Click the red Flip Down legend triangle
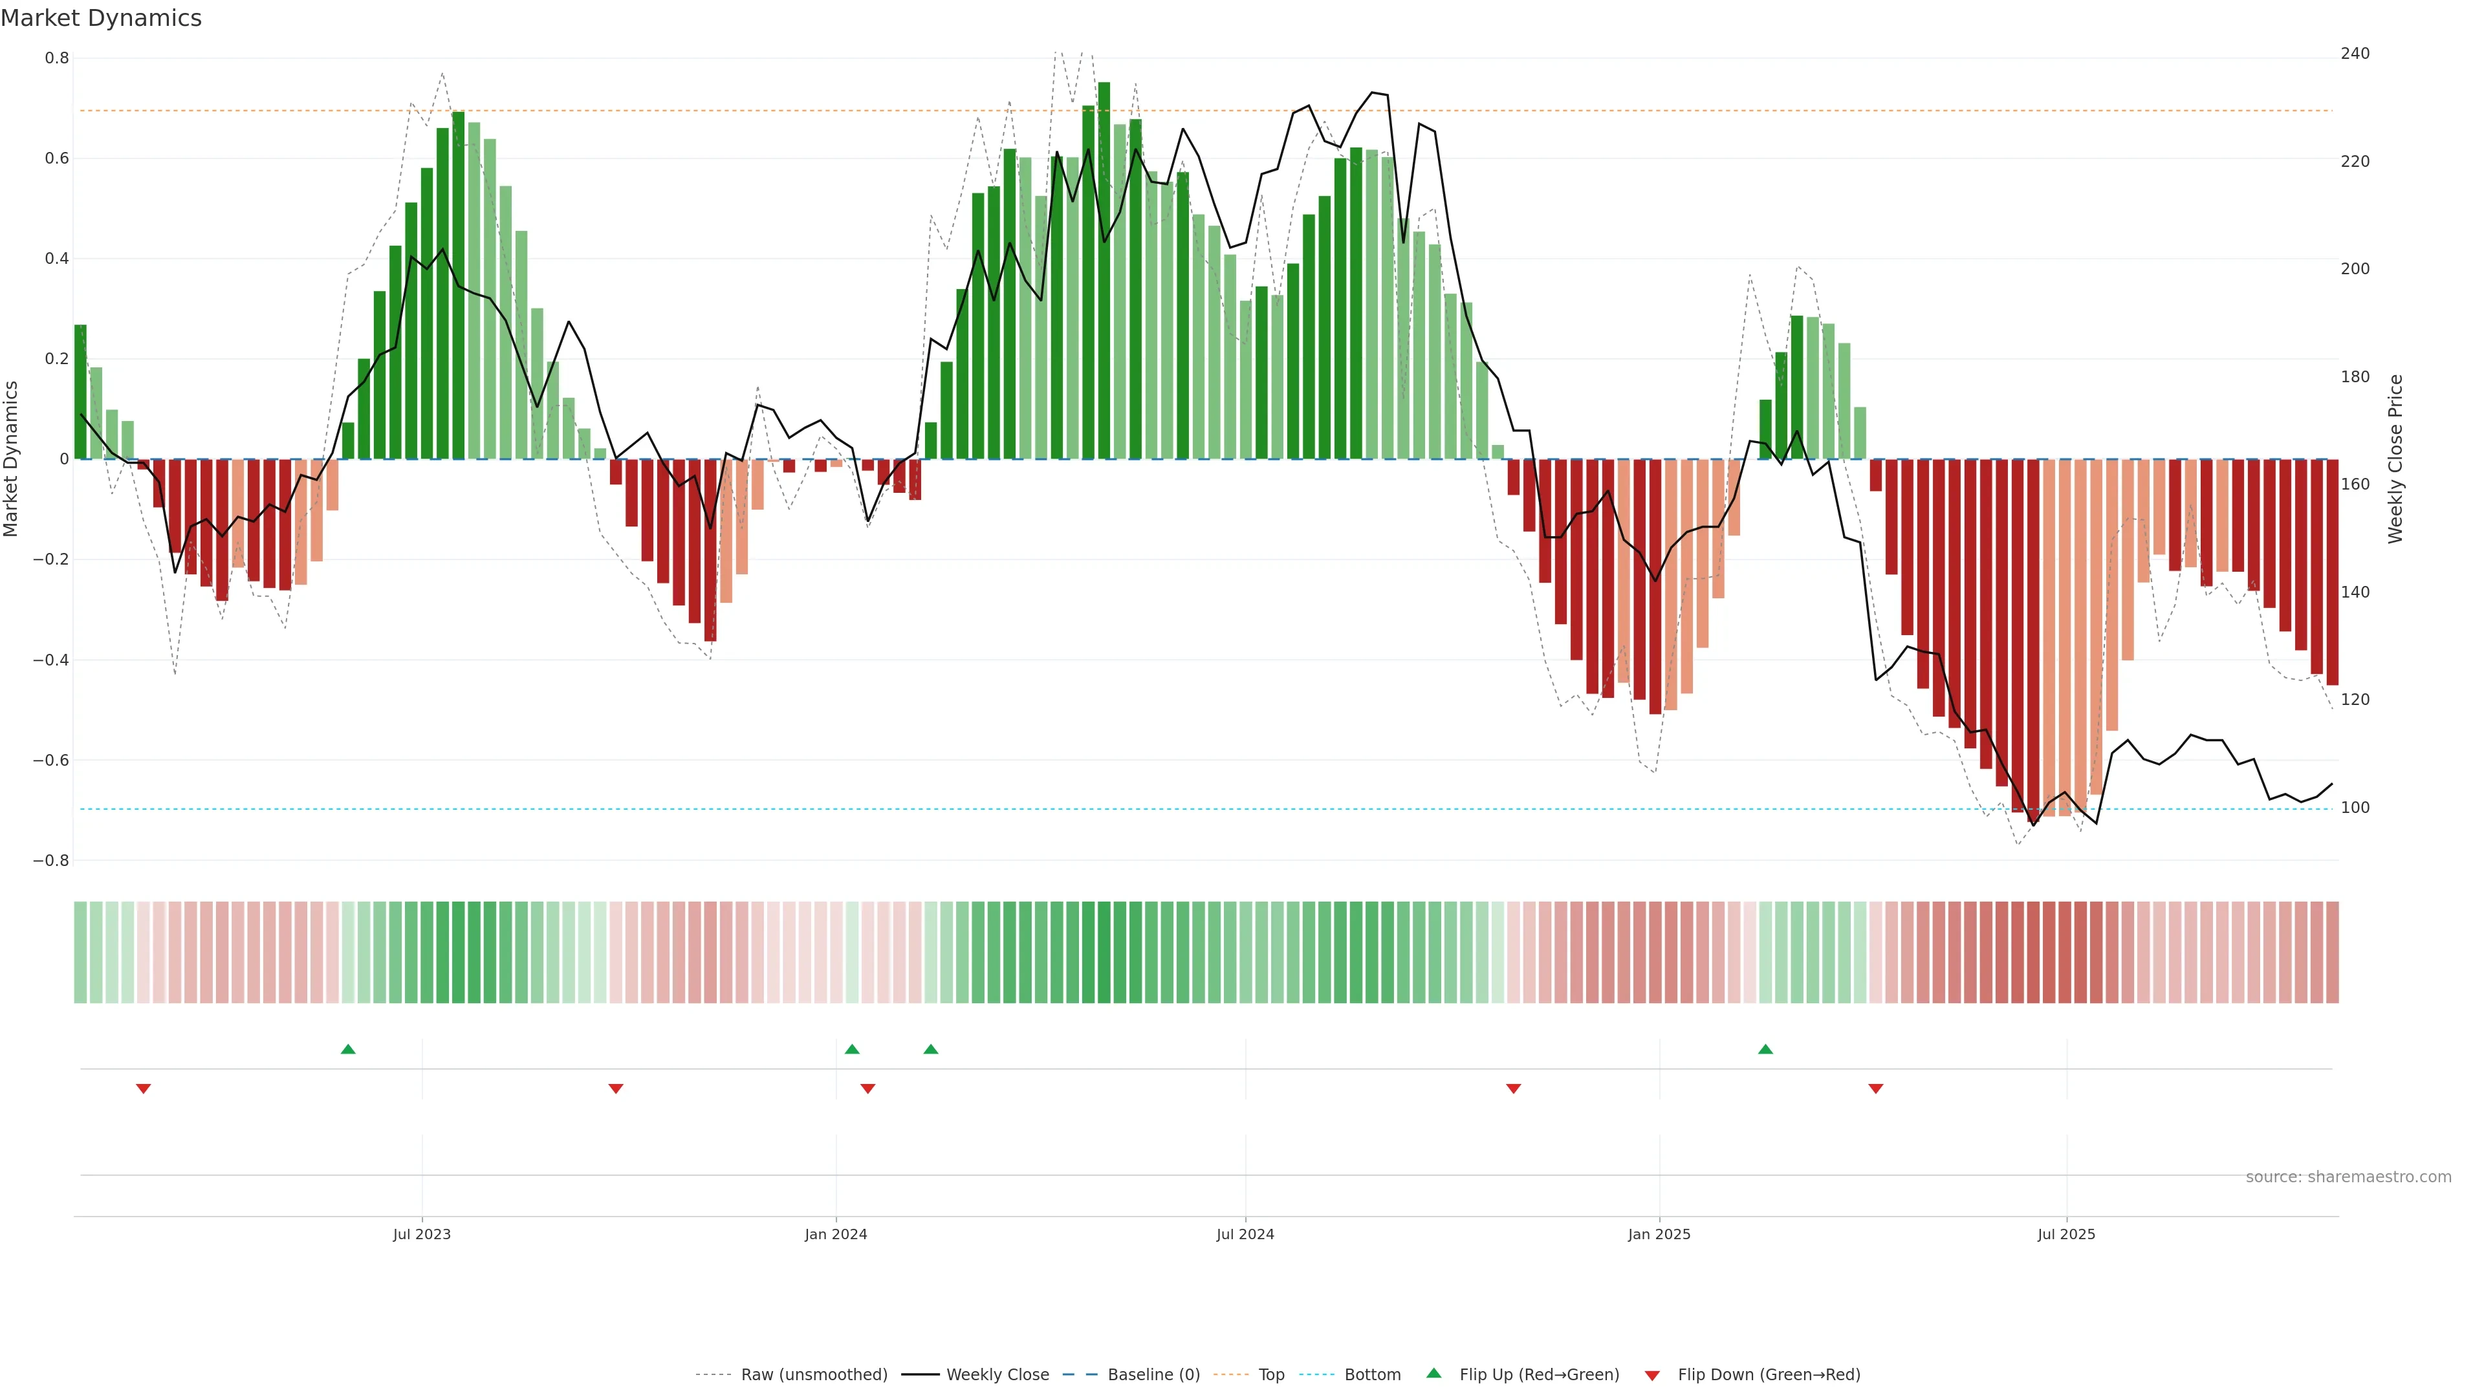 1652,1375
